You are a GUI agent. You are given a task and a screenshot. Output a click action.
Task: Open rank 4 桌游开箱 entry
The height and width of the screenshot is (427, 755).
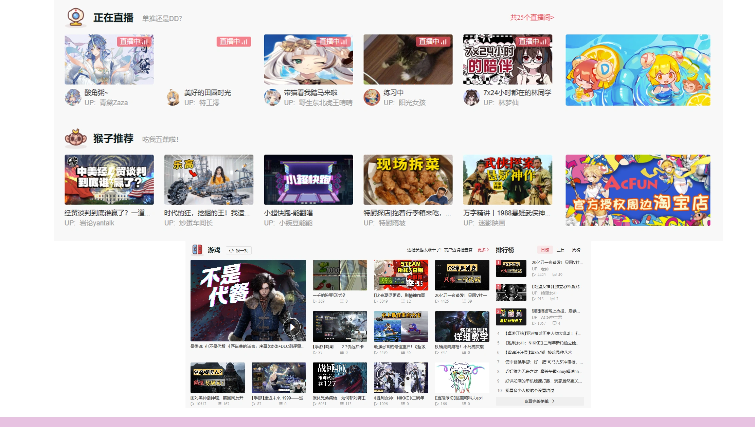coord(542,333)
